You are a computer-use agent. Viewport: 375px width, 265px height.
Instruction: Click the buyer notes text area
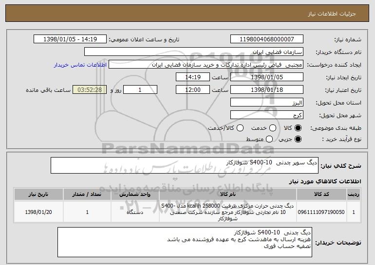pyautogui.click(x=185, y=242)
